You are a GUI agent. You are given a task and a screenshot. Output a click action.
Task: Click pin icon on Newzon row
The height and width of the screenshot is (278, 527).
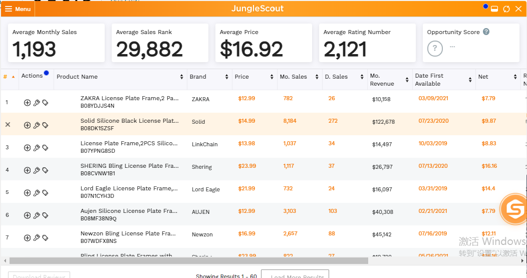36,237
